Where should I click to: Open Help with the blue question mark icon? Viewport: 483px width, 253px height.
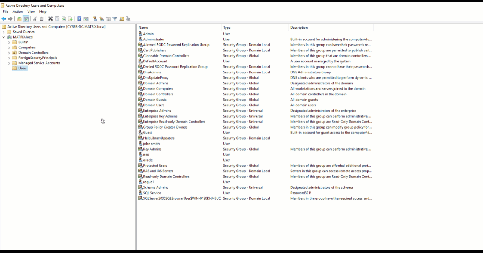point(79,19)
